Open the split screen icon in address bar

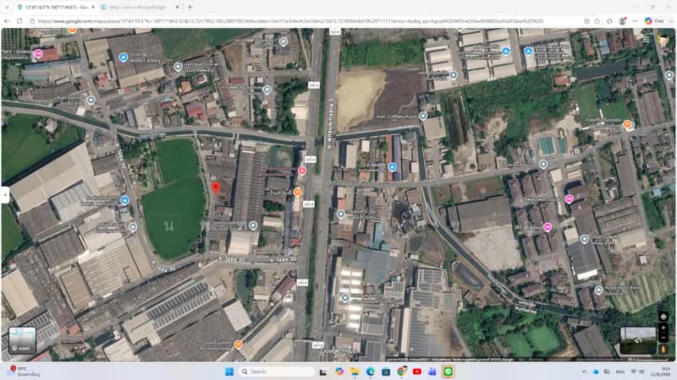586,20
